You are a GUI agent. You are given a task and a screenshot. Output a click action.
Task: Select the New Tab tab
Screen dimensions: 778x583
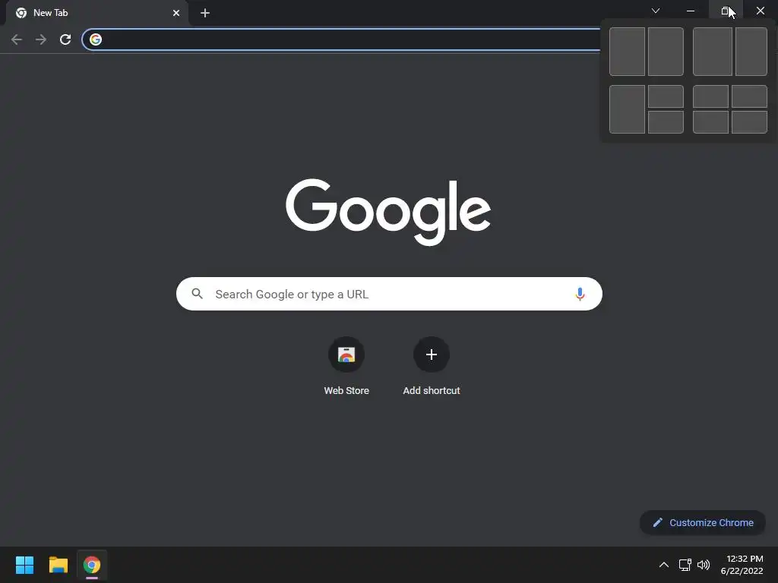tap(98, 13)
